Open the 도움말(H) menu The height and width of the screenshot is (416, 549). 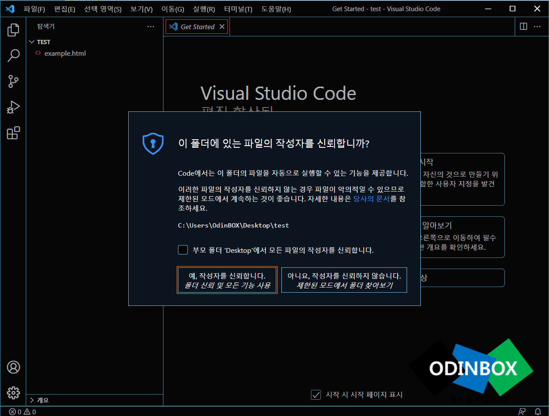(276, 9)
